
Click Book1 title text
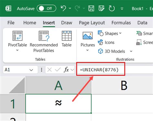click(x=138, y=8)
